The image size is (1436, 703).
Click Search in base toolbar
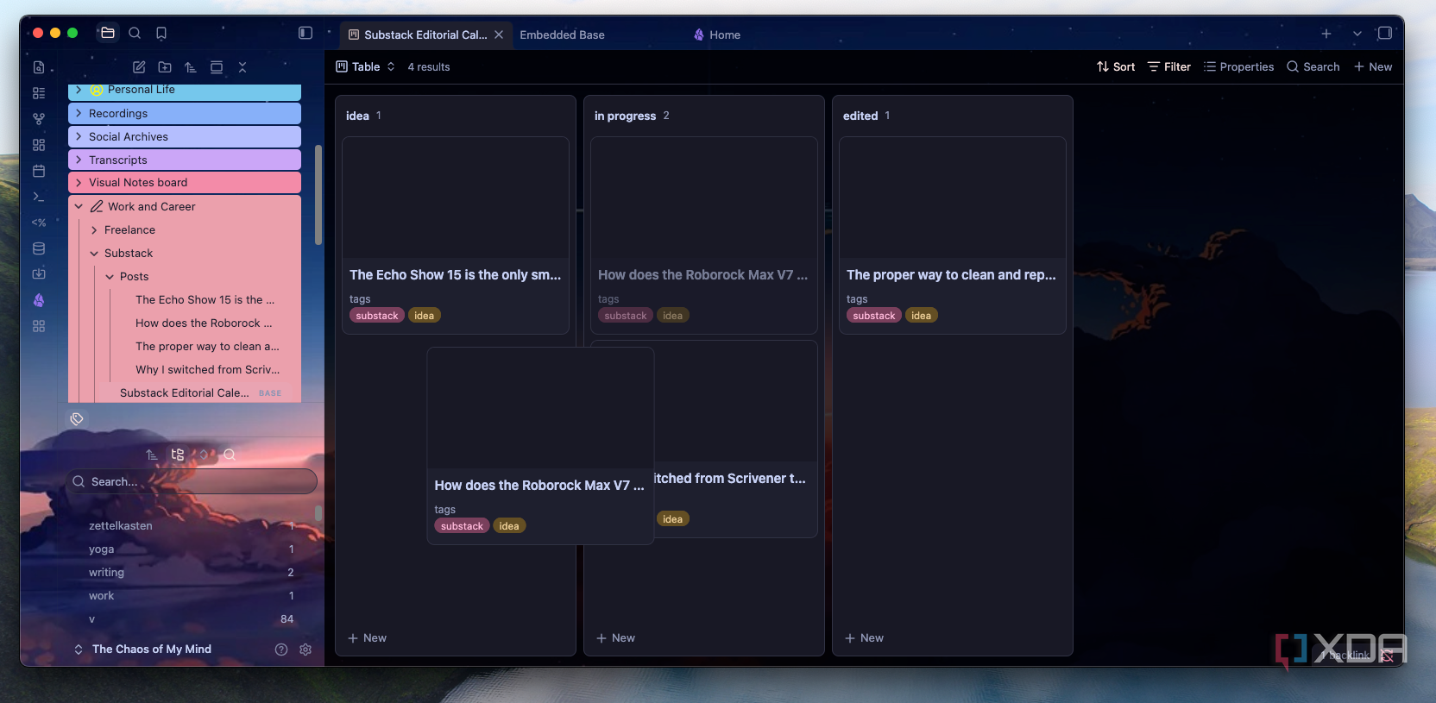click(1313, 67)
